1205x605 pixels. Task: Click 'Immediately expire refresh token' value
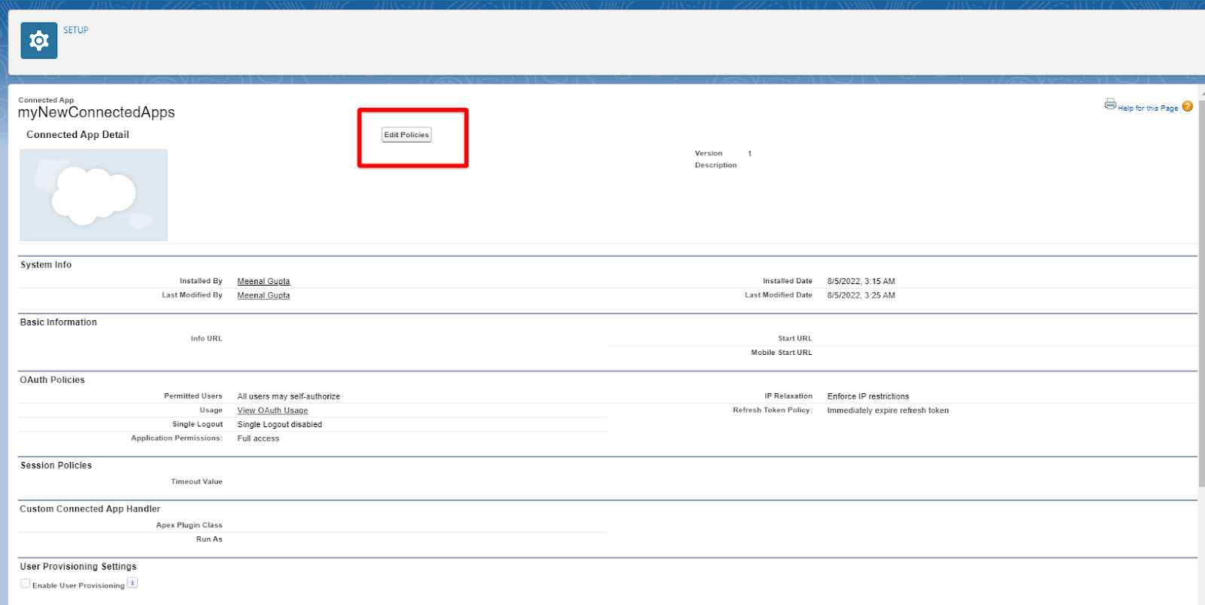[x=888, y=411]
